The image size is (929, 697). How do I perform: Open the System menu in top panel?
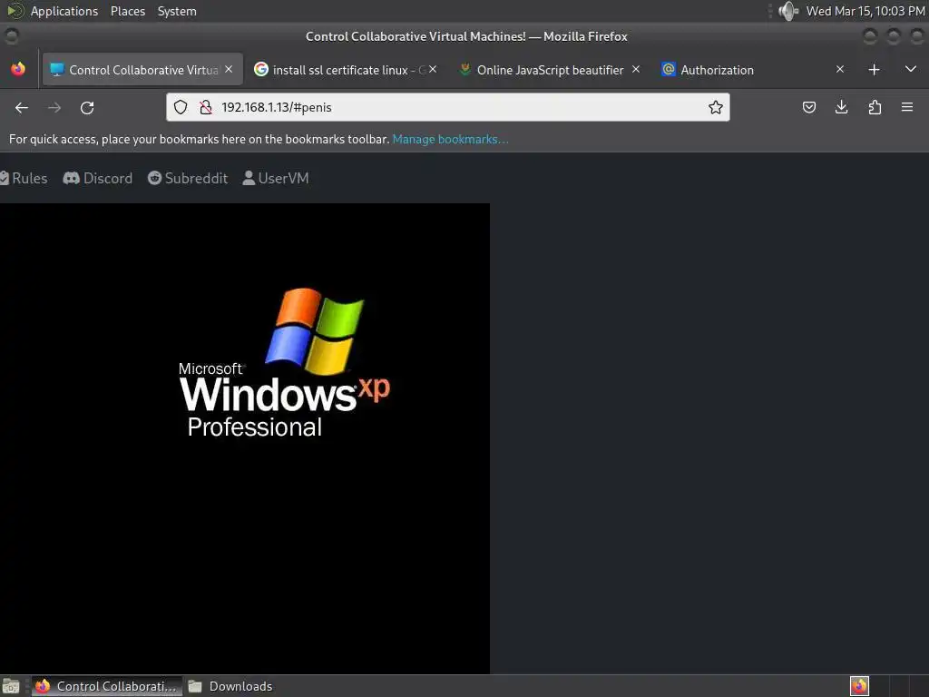(177, 11)
